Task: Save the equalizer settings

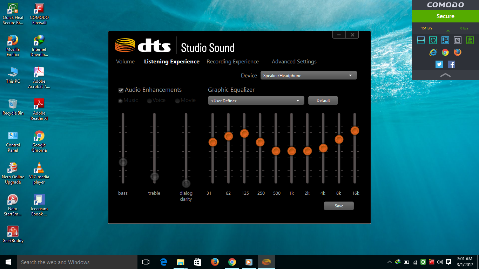Action: 339,206
